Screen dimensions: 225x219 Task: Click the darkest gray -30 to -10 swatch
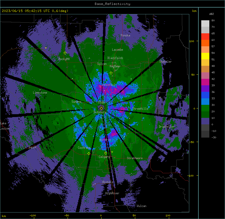(205, 134)
